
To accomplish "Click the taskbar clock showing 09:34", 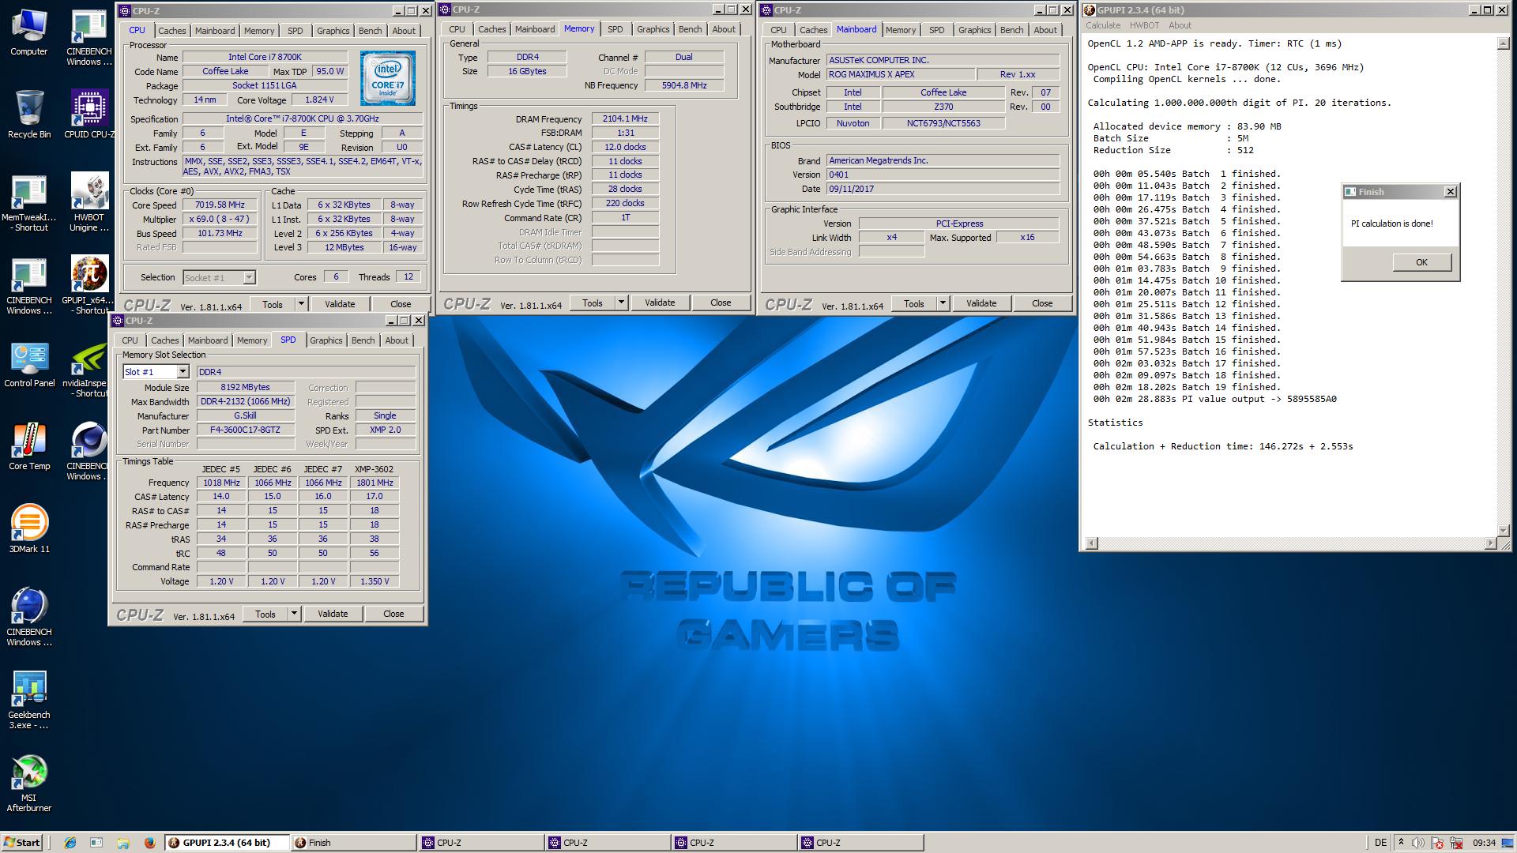I will (1485, 843).
